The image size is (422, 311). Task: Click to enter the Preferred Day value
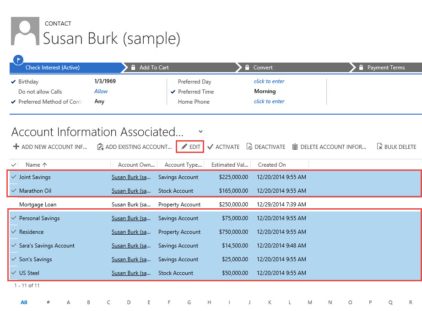pos(269,81)
